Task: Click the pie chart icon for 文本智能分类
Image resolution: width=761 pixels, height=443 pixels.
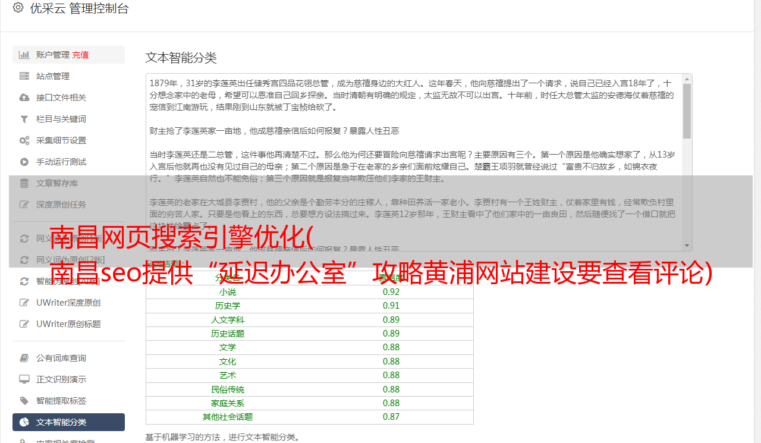Action: pyautogui.click(x=24, y=422)
